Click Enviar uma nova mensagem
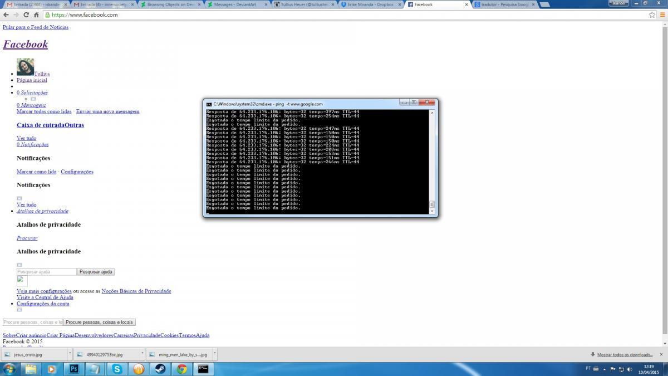The height and width of the screenshot is (376, 668). [107, 111]
